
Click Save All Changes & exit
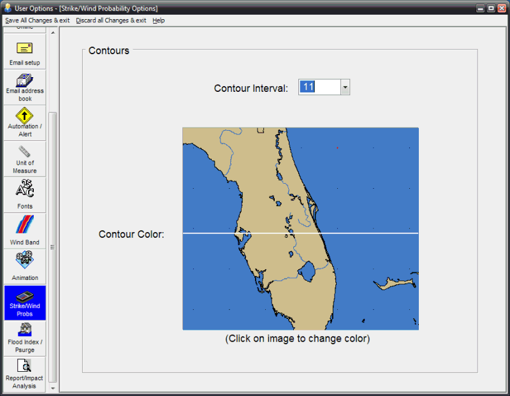click(x=38, y=20)
